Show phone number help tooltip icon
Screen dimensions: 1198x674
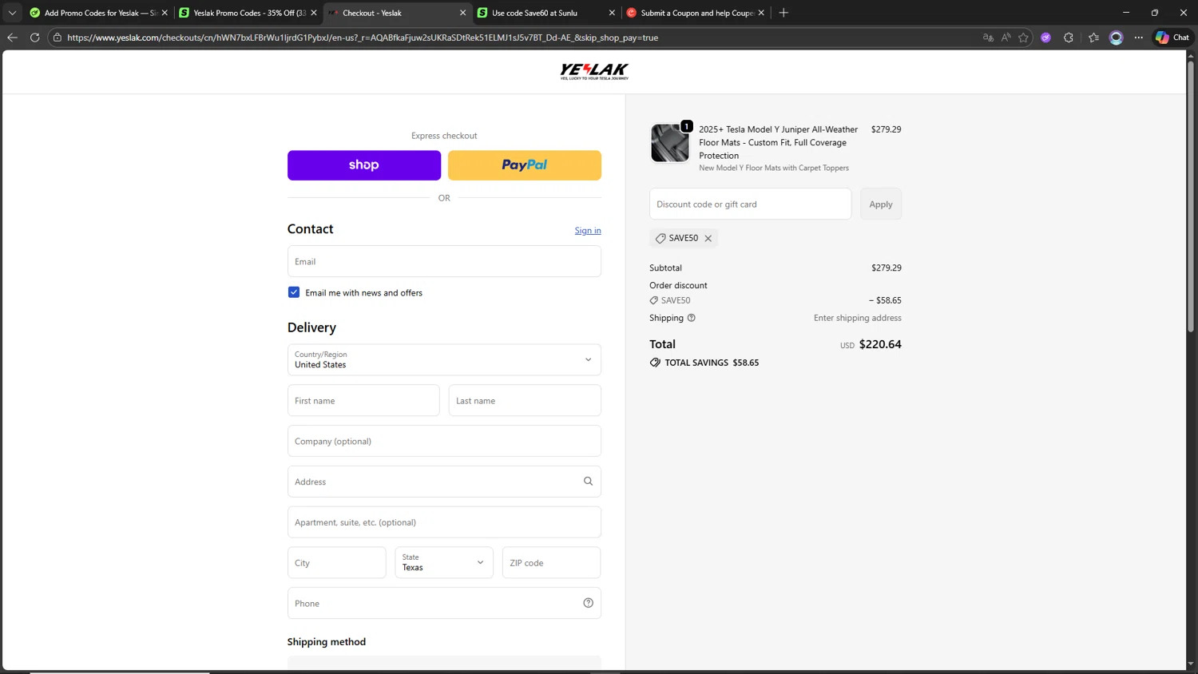pyautogui.click(x=589, y=603)
